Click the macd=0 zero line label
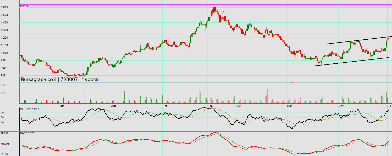 point(5,144)
